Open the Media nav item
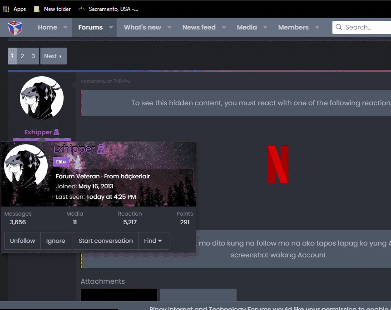Image resolution: width=391 pixels, height=310 pixels. [247, 27]
